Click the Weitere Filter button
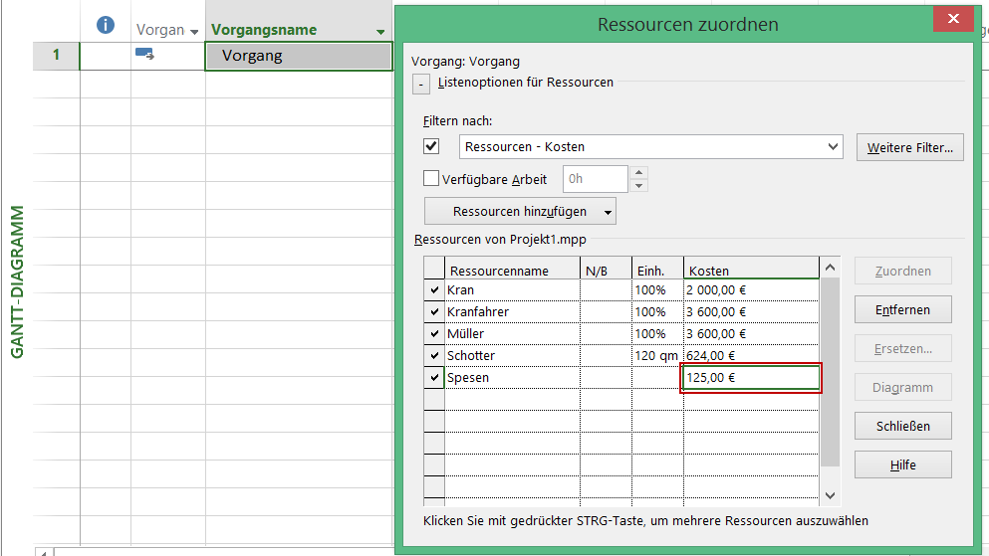This screenshot has height=556, width=989. [x=909, y=147]
